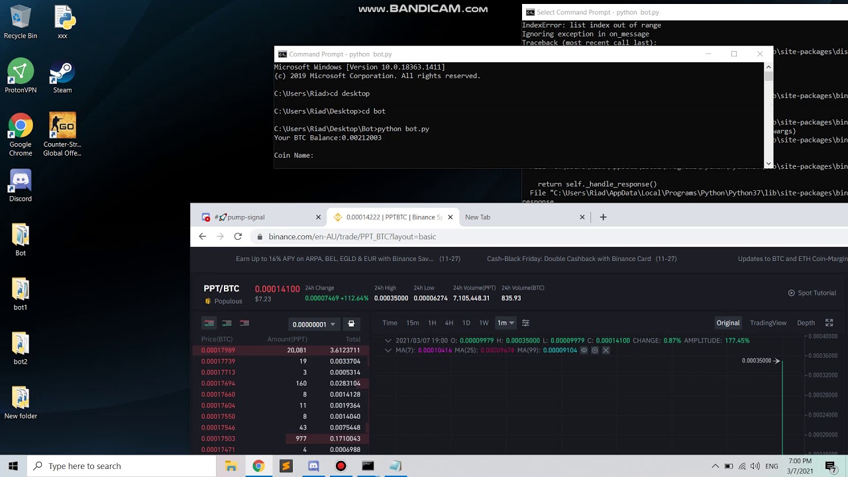Viewport: 848px width, 477px height.
Task: Select the bot2 archive on desktop
Action: pos(21,348)
